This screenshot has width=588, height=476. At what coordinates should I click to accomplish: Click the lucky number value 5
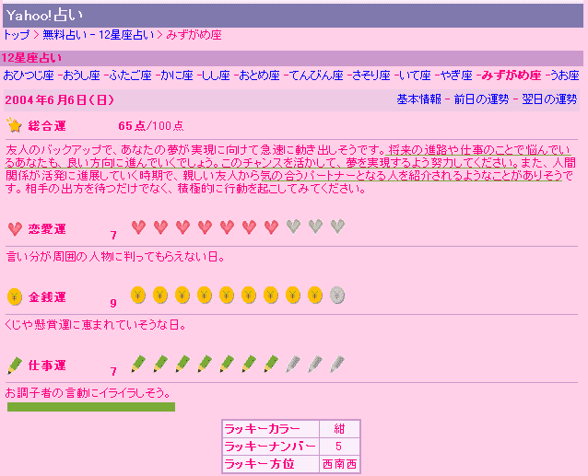pyautogui.click(x=338, y=447)
